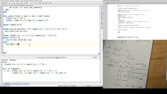Viewport: 167px width, 94px height.
Task: Click the Update button
Action: 57,57
